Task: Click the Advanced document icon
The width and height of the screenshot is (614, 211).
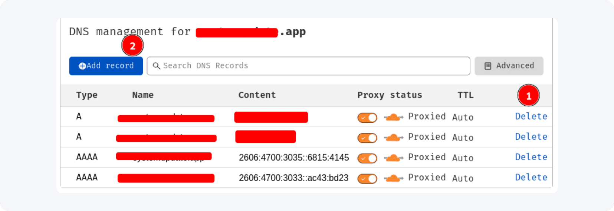Action: pos(488,66)
